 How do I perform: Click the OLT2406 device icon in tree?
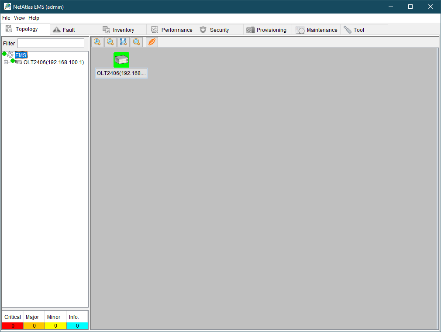(x=19, y=62)
